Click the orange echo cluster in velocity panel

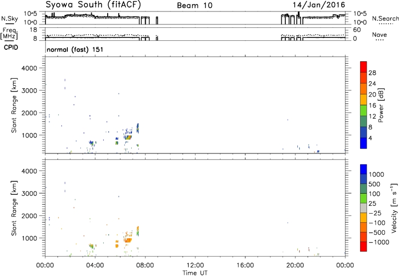[128, 240]
